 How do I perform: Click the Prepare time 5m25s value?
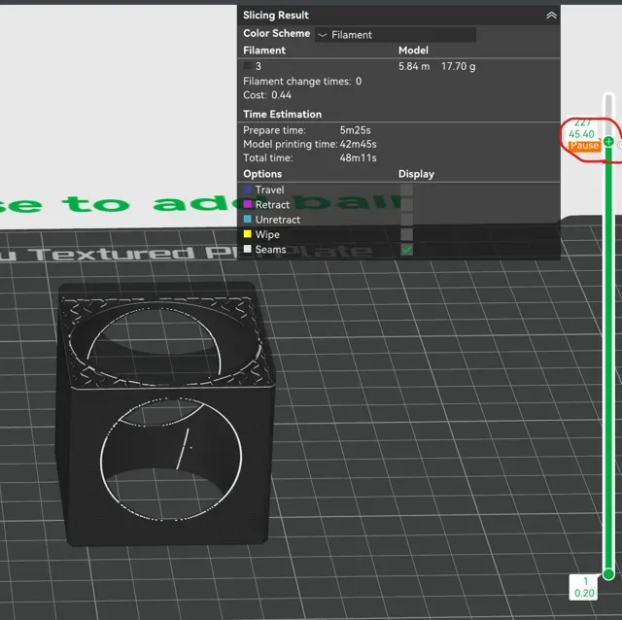[x=355, y=130]
